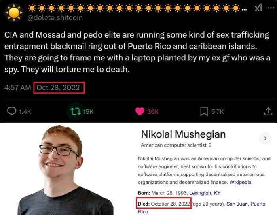Open the @delete_shitcoin handle
This screenshot has width=277, height=215.
(x=55, y=18)
